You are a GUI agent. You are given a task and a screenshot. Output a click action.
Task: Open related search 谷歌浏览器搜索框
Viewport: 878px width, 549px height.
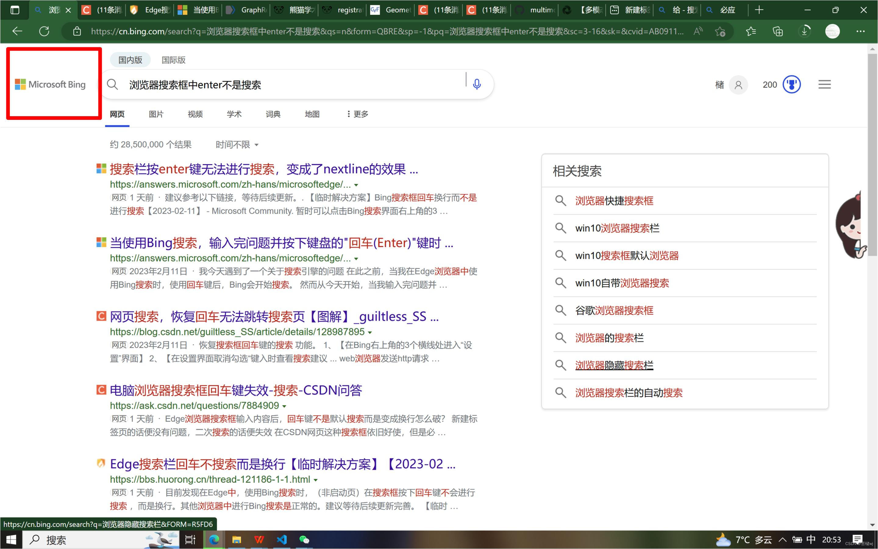click(x=614, y=310)
